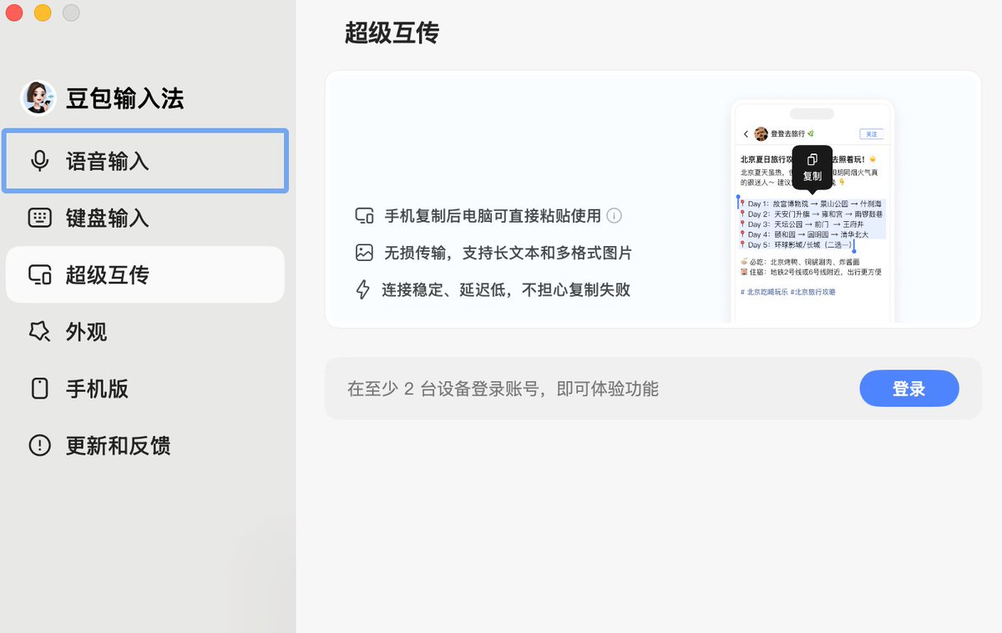Click the 关注 button in the phone preview

click(871, 134)
